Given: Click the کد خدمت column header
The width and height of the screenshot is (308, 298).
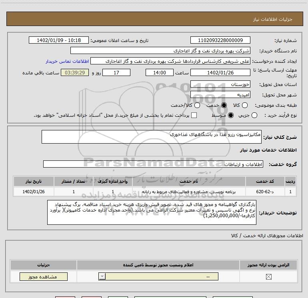Looking at the screenshot, I should pyautogui.click(x=265, y=181).
